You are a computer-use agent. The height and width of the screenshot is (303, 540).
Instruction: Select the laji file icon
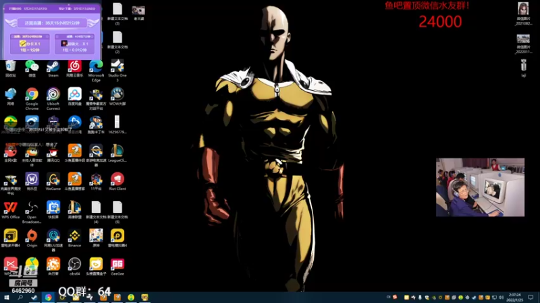[524, 68]
